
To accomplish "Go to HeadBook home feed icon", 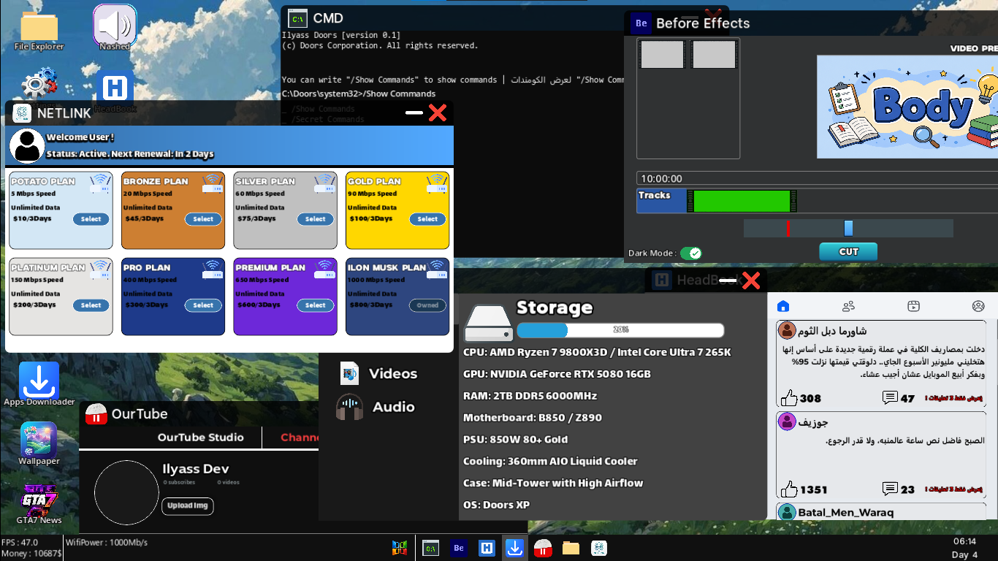I will click(783, 306).
